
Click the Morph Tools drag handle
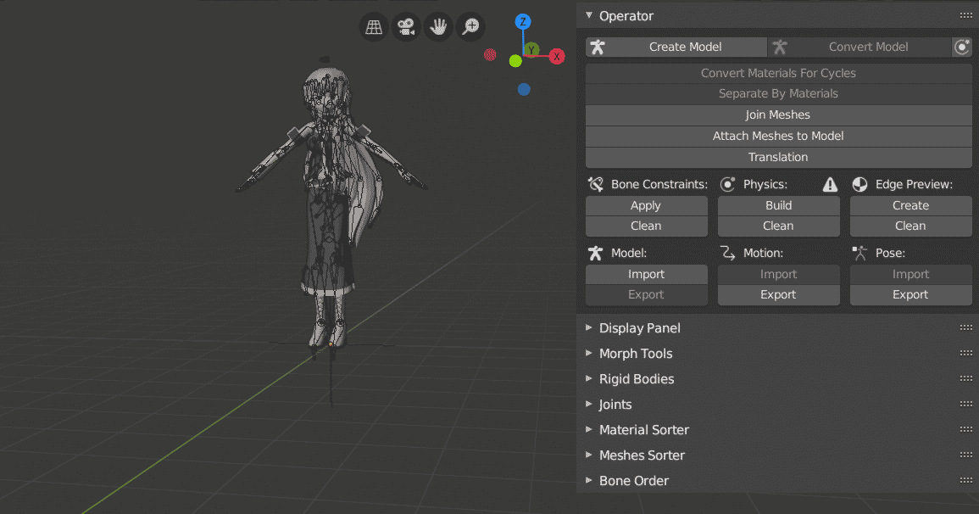point(966,353)
